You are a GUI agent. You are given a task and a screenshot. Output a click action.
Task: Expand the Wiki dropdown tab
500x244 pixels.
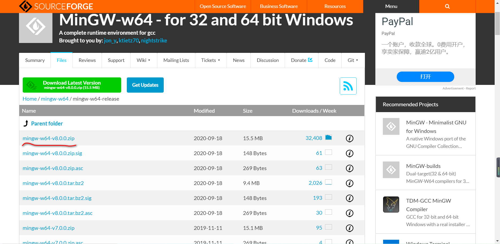144,60
